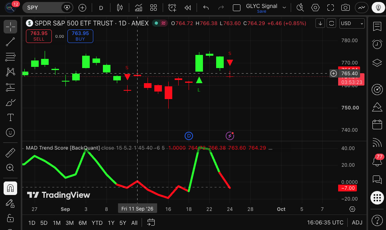Select the trend line drawing tool
The width and height of the screenshot is (386, 230).
click(x=10, y=42)
